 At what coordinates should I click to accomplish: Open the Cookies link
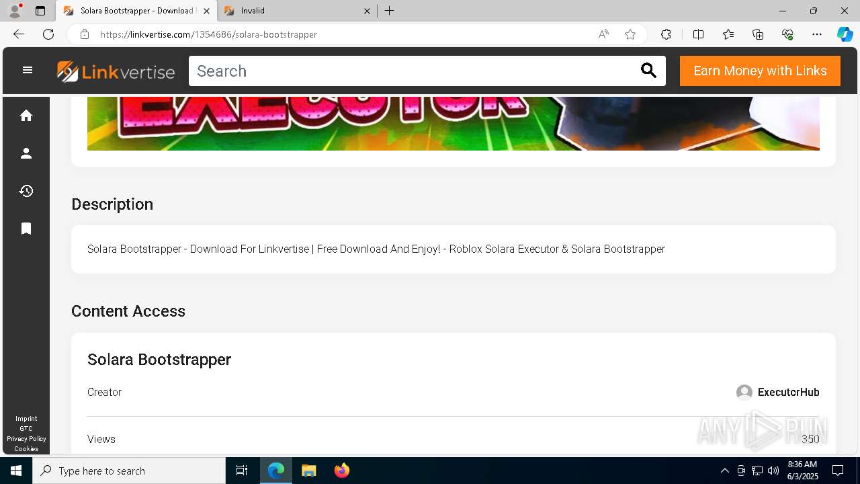(x=26, y=449)
